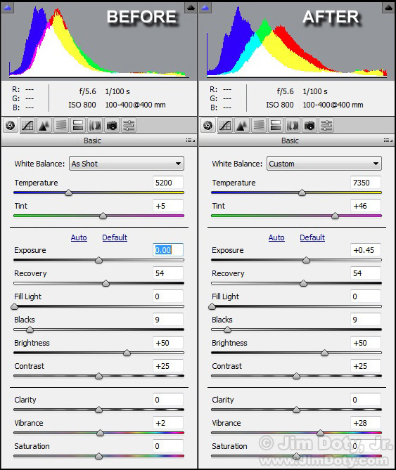Toggle shadow clipping warning in BEFORE histogram

click(7, 8)
